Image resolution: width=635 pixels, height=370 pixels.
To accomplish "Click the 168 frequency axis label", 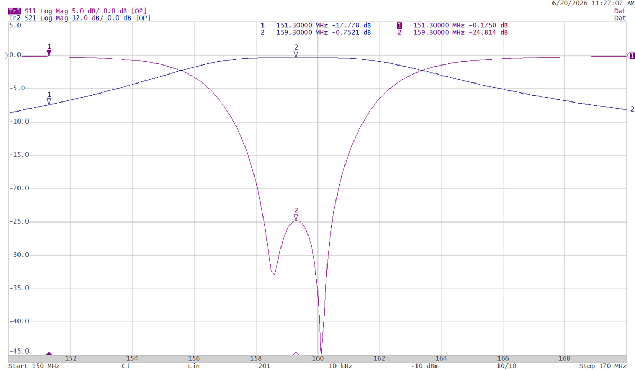I will 565,358.
